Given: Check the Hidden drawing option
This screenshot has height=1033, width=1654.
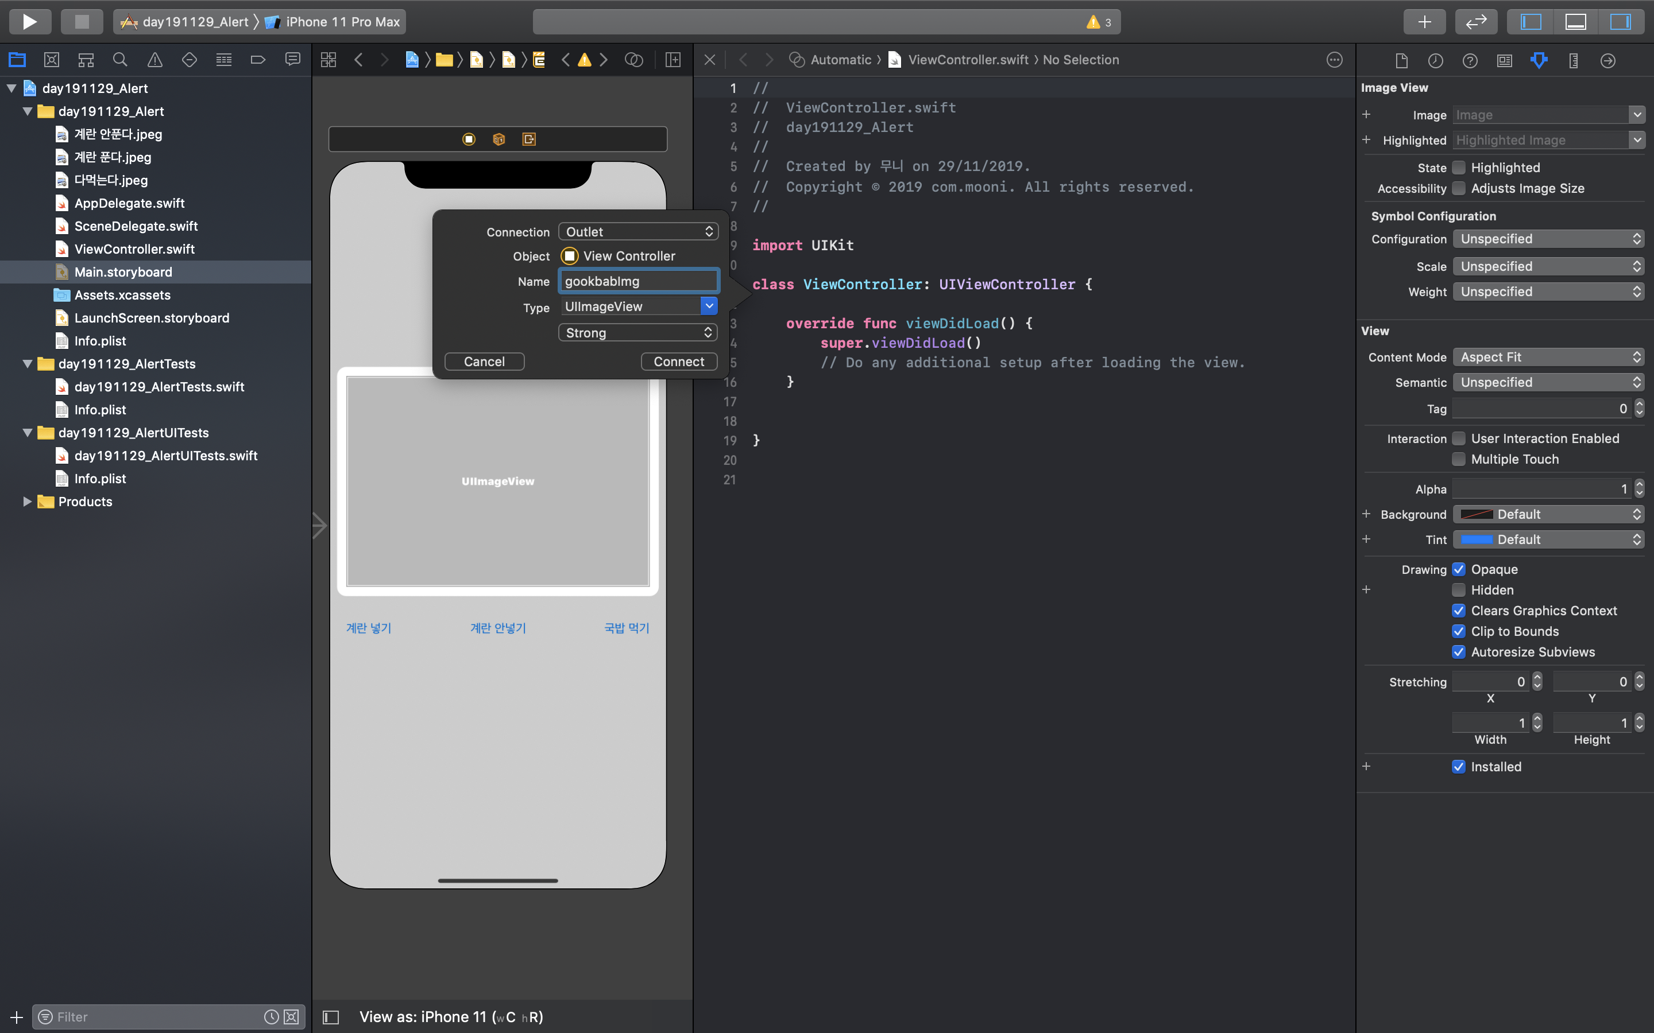Looking at the screenshot, I should (1459, 591).
